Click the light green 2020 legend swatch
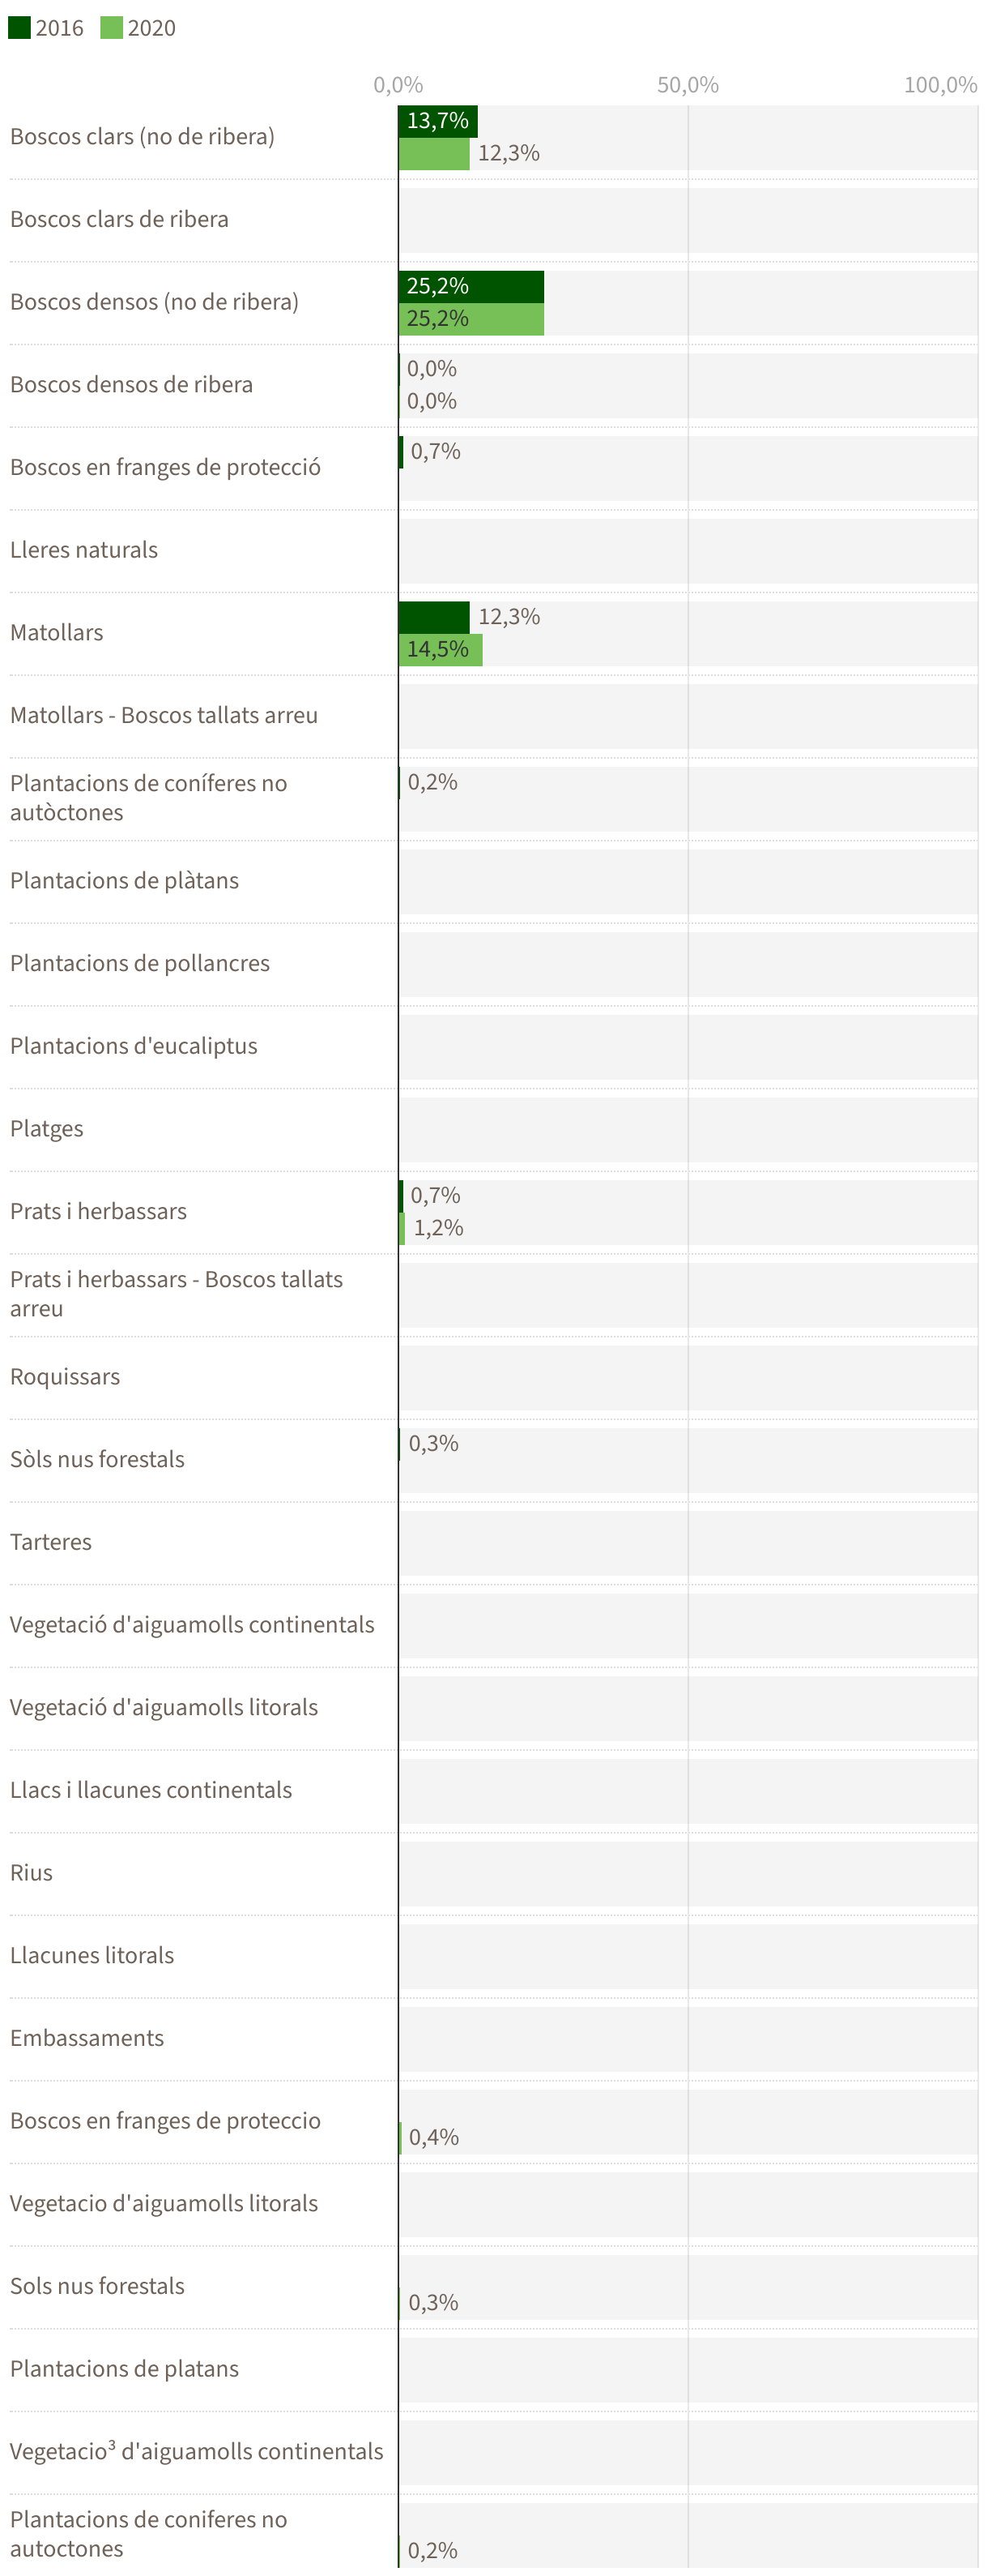 [x=111, y=27]
